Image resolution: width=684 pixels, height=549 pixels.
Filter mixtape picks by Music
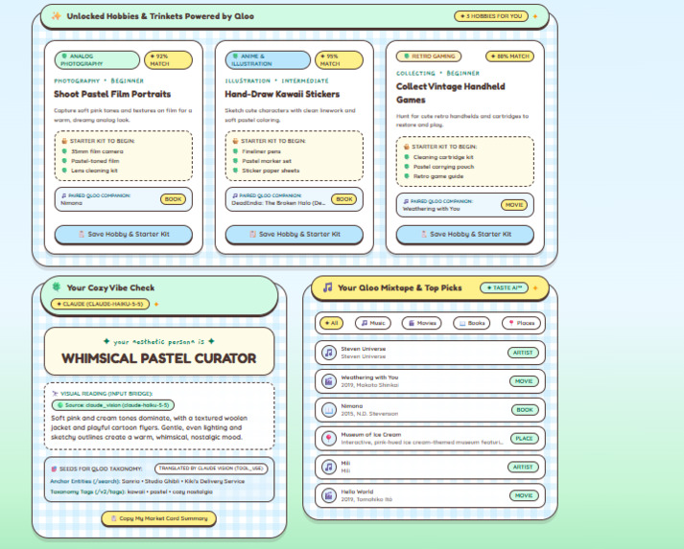[373, 323]
